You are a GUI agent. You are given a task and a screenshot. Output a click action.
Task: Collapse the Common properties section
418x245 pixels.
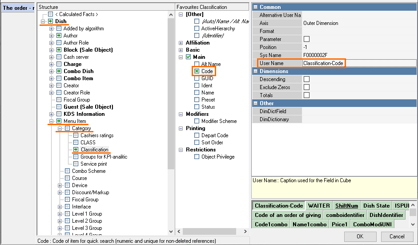click(x=255, y=7)
